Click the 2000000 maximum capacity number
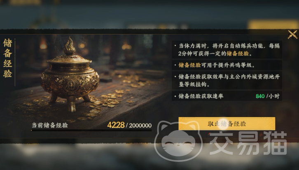This screenshot has width=299, height=170. 140,126
